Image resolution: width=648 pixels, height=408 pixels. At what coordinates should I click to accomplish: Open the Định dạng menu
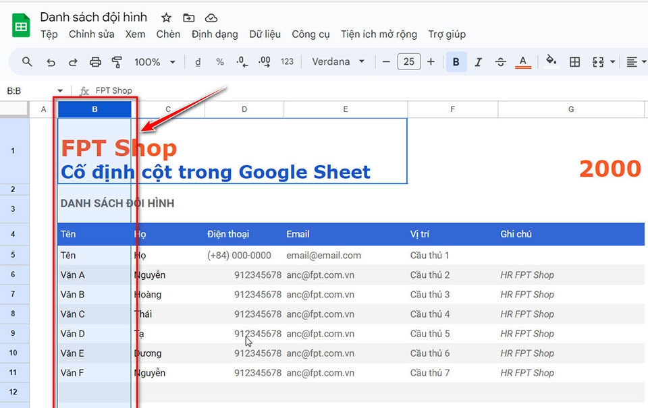point(215,34)
